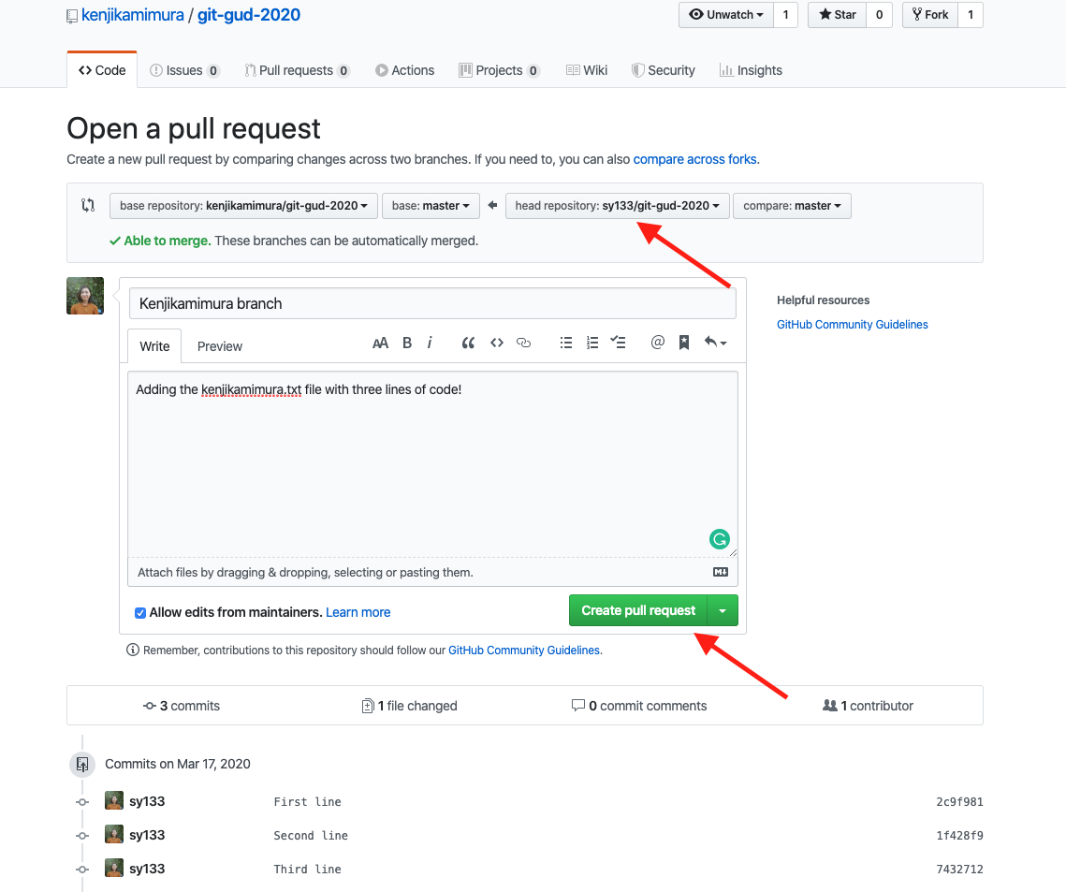
Task: Open the kenjikamimura user link
Action: (x=133, y=15)
